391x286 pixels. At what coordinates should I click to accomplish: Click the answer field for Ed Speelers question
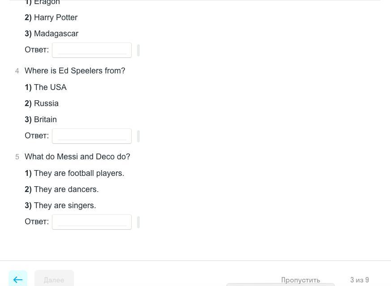(92, 136)
